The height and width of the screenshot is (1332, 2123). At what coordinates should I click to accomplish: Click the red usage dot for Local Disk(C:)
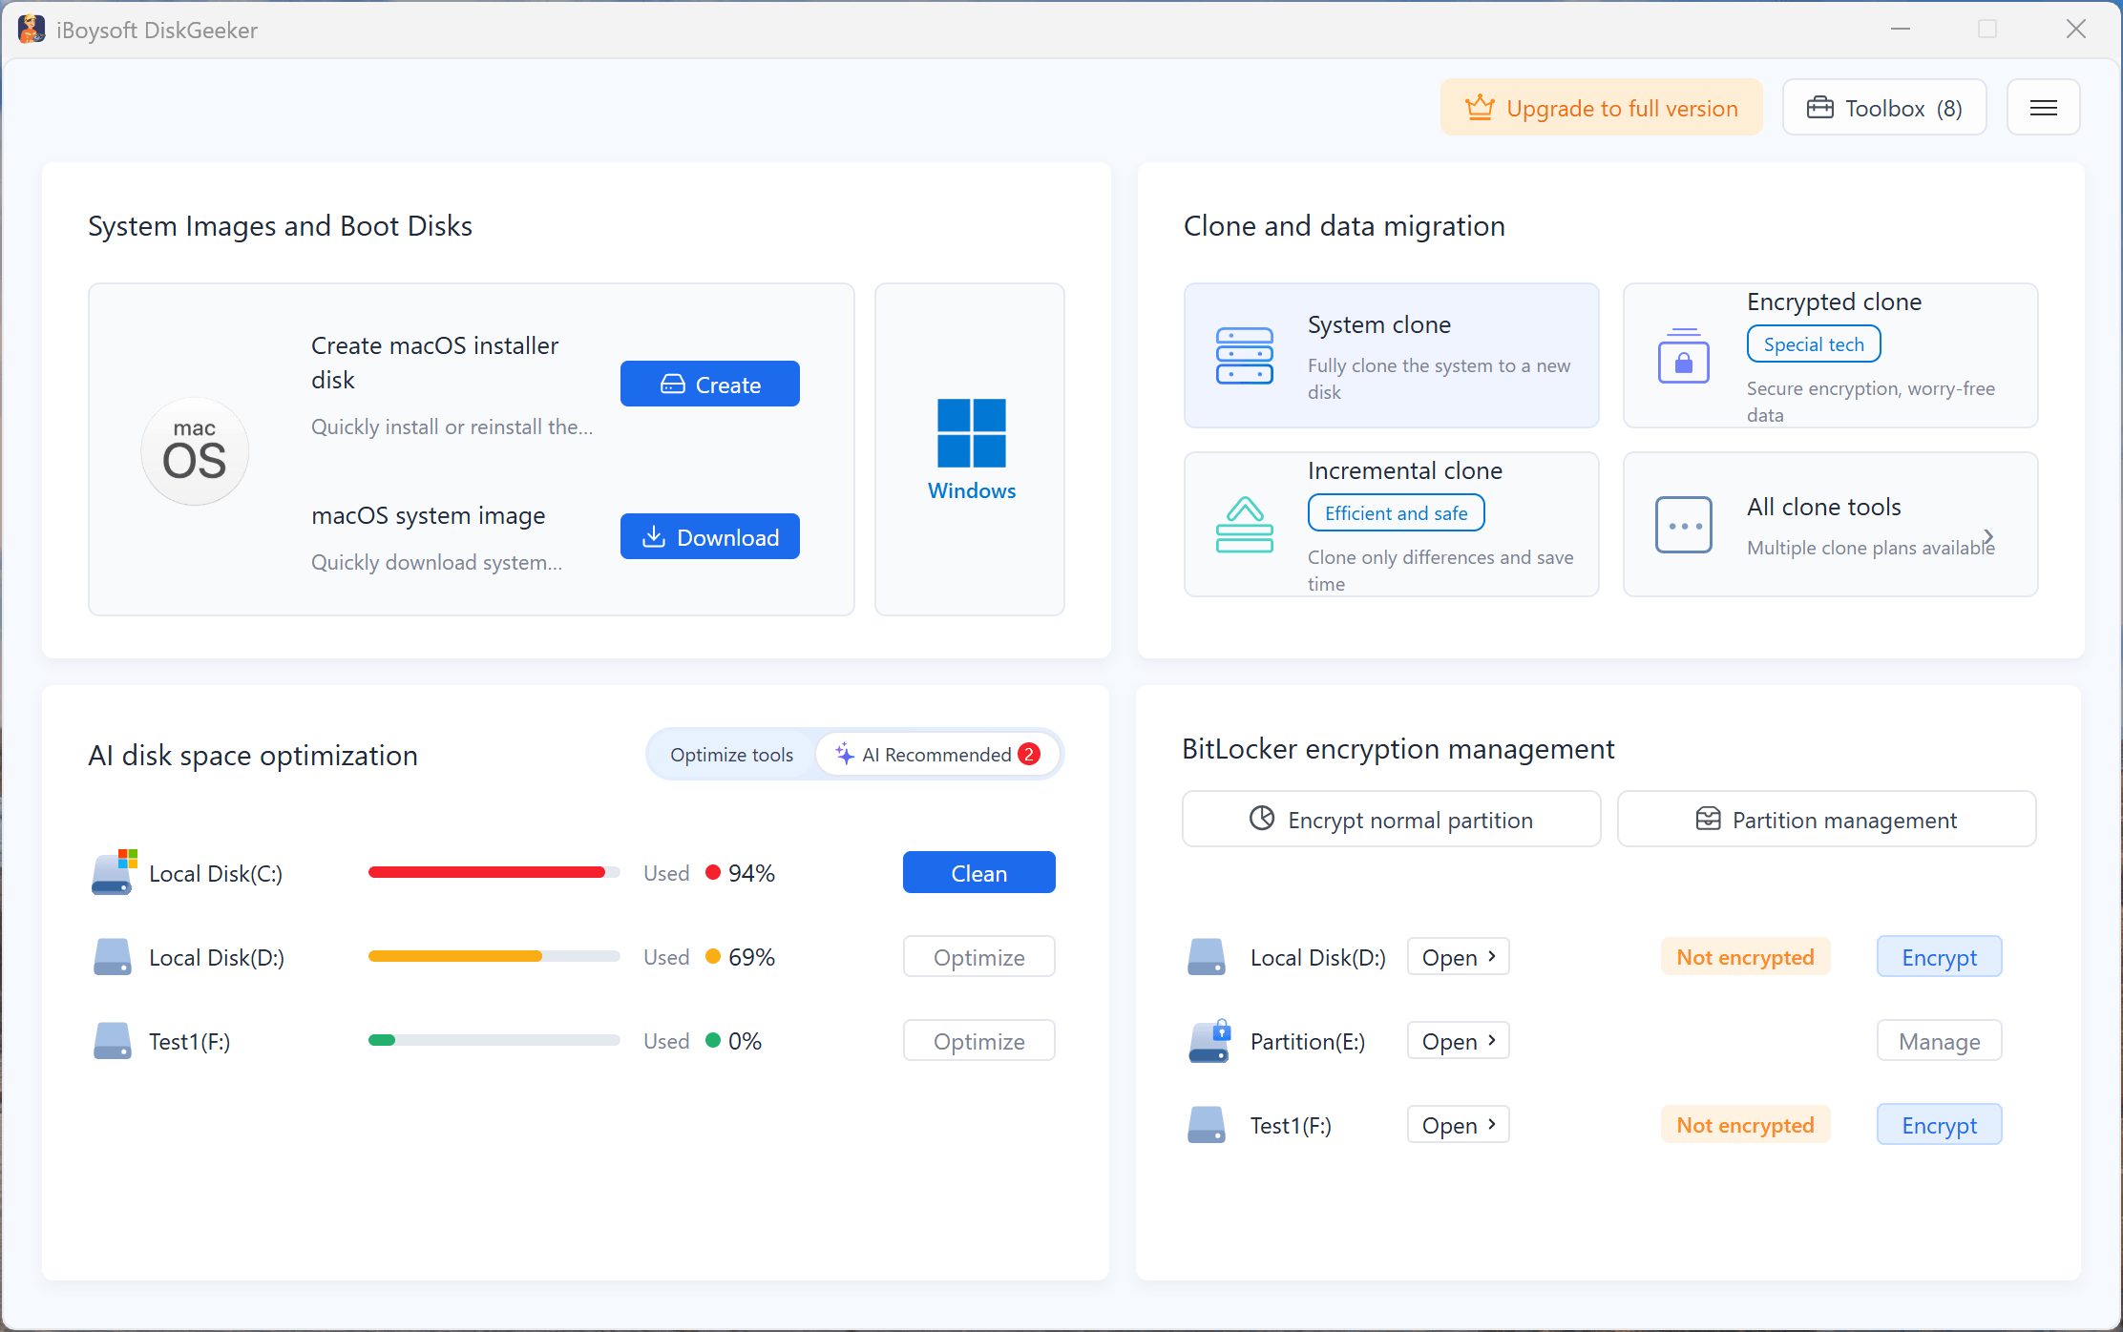pyautogui.click(x=713, y=872)
